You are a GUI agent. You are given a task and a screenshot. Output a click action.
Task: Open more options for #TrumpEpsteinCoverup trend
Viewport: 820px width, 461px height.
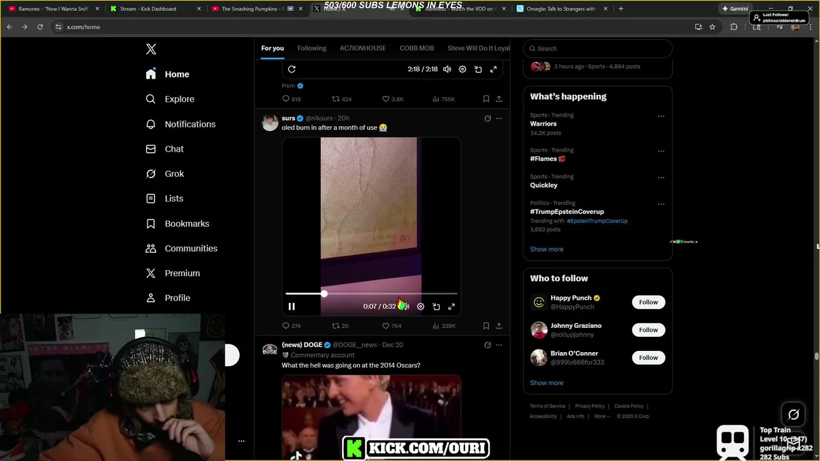(x=661, y=204)
